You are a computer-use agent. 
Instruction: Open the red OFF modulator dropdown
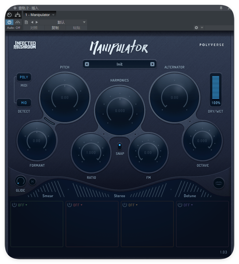point(78,205)
